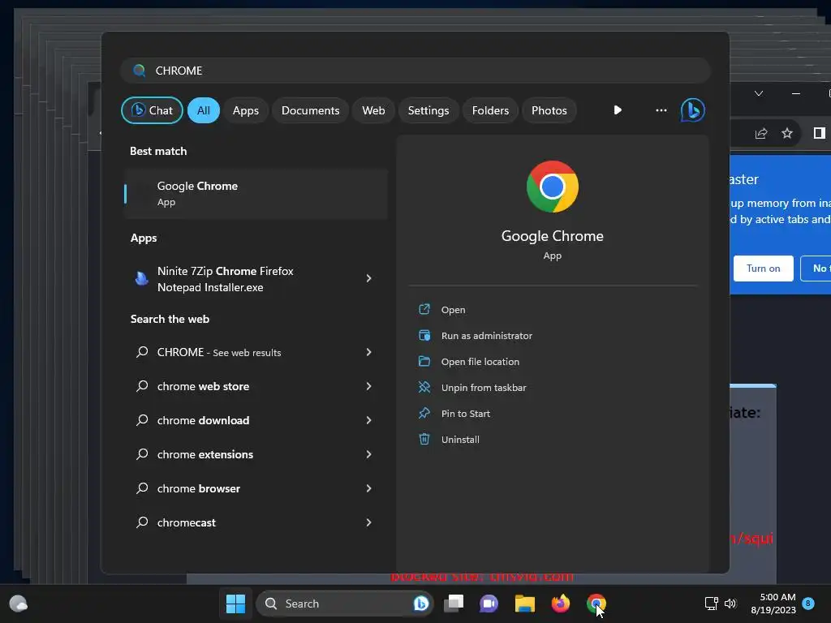Select the chrome download web suggestion

[x=256, y=420]
